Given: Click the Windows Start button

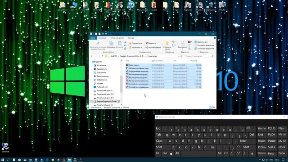Looking at the screenshot, I should click(3, 160).
